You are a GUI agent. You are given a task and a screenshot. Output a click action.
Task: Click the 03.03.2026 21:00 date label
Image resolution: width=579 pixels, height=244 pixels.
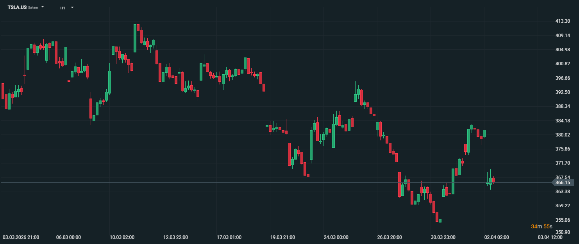coord(20,237)
